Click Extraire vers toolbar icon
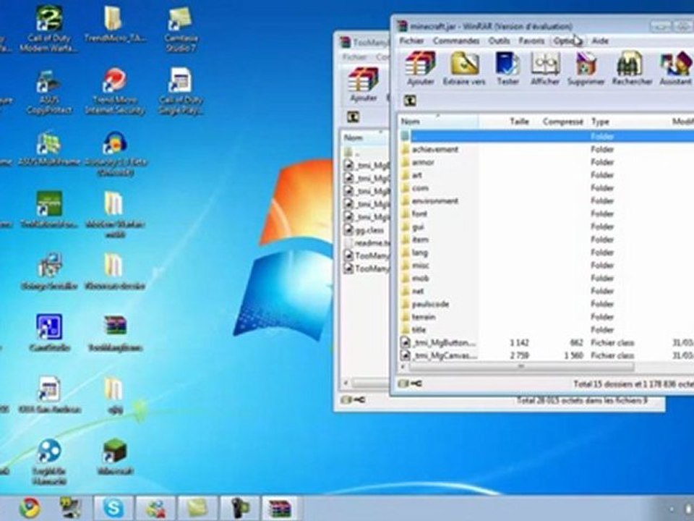694x521 pixels. click(464, 68)
